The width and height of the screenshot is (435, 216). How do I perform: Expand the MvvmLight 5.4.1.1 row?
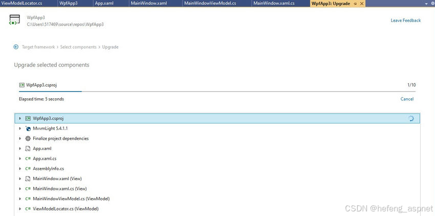pyautogui.click(x=20, y=128)
